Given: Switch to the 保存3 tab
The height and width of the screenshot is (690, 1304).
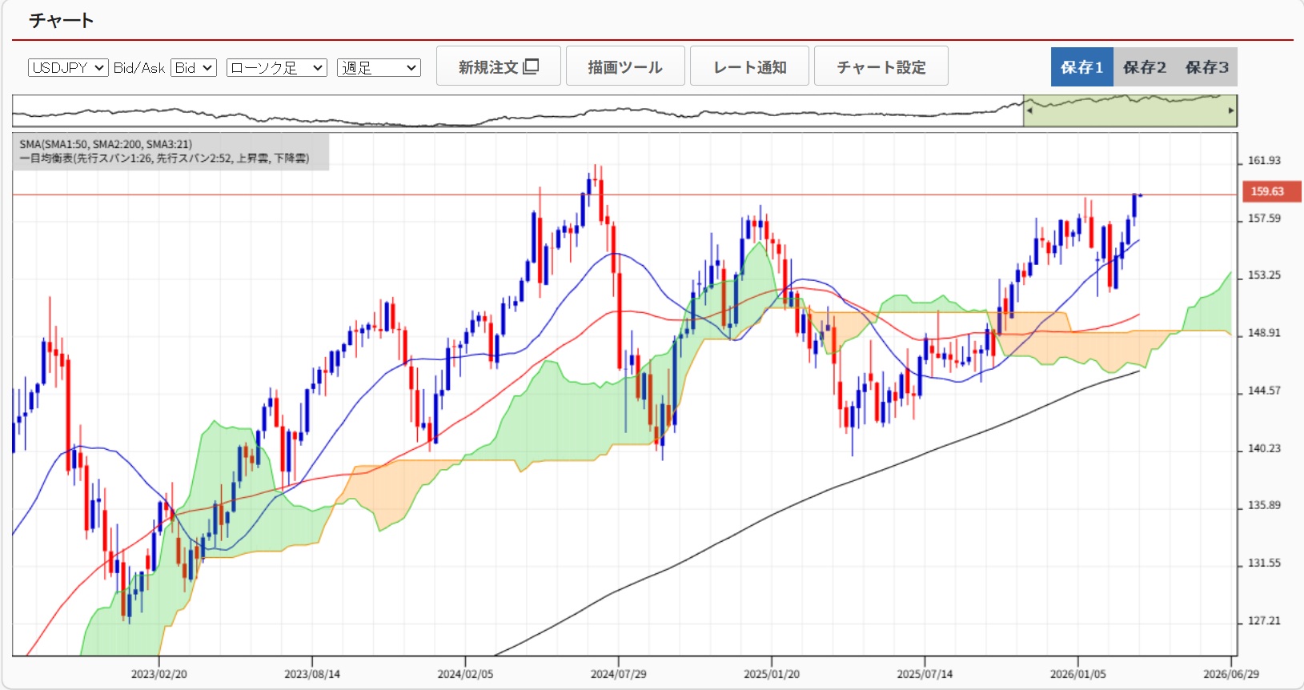Looking at the screenshot, I should (1206, 67).
